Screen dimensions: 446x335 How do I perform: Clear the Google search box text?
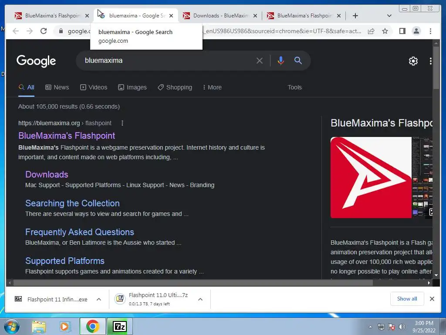click(x=259, y=61)
